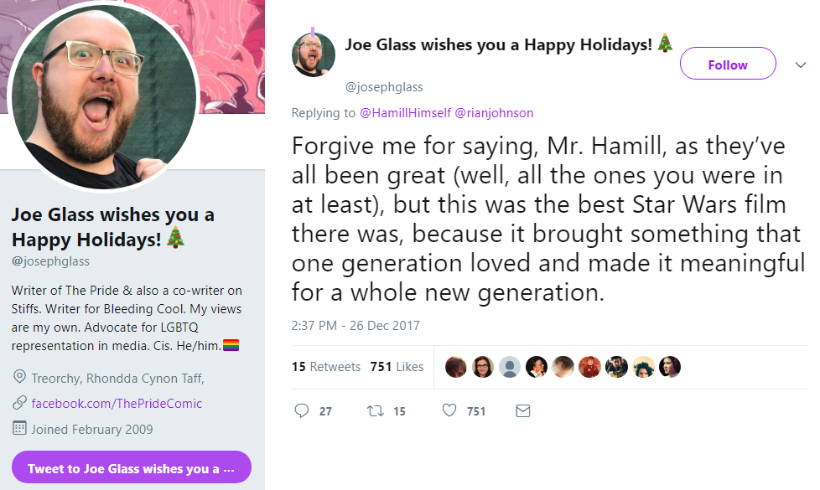Image resolution: width=820 pixels, height=490 pixels.
Task: Click the grey default liker avatar
Action: (510, 367)
